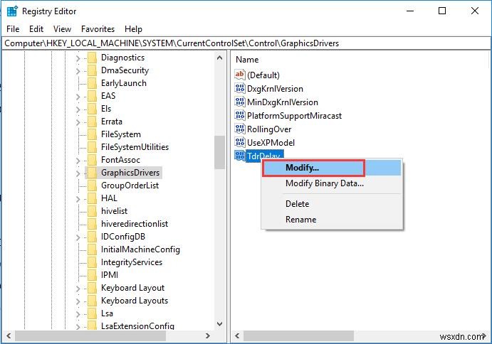The image size is (492, 344).
Task: Maximize the Registry Editor window
Action: (x=442, y=11)
